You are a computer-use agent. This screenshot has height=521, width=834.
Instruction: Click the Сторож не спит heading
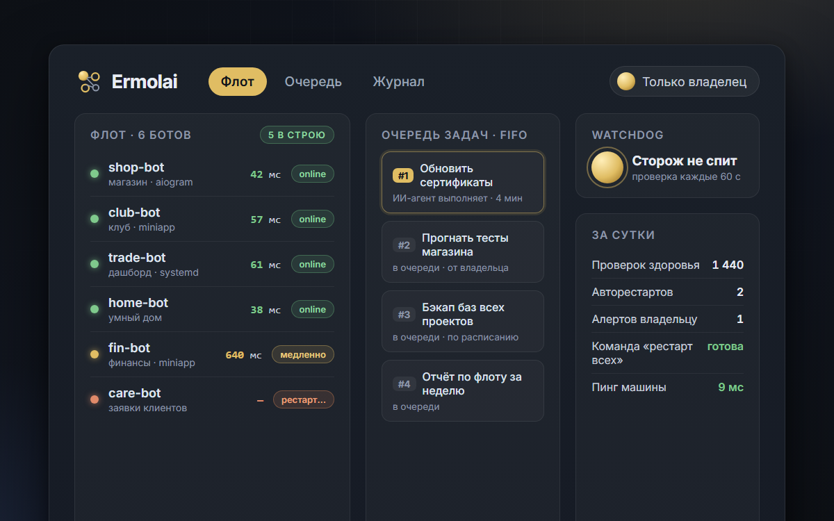tap(685, 161)
